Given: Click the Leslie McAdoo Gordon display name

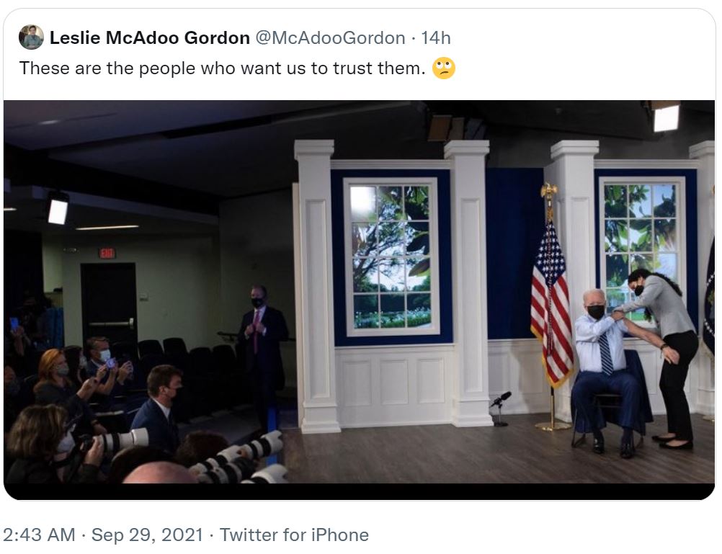Looking at the screenshot, I should pos(150,37).
